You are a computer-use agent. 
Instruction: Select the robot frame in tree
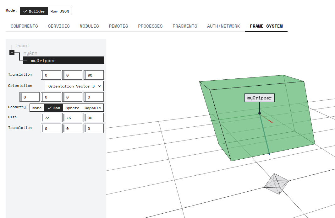(x=23, y=46)
